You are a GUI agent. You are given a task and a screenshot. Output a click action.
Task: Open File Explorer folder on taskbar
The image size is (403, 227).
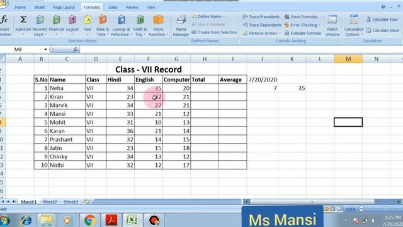click(46, 221)
